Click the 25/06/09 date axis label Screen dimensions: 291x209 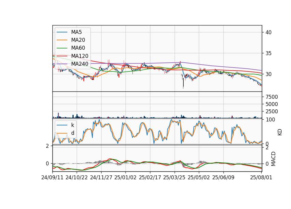point(223,177)
